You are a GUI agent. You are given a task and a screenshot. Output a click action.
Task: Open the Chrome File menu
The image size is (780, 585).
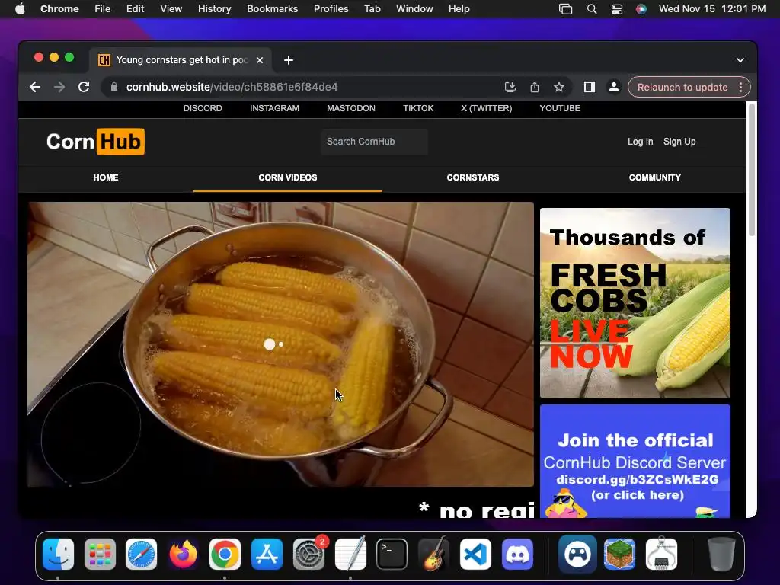[x=103, y=9]
